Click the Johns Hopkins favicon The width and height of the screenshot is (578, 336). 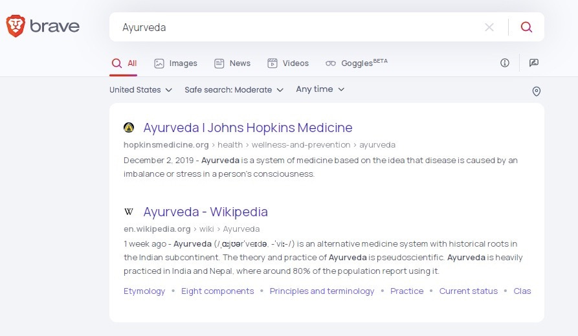pyautogui.click(x=129, y=128)
